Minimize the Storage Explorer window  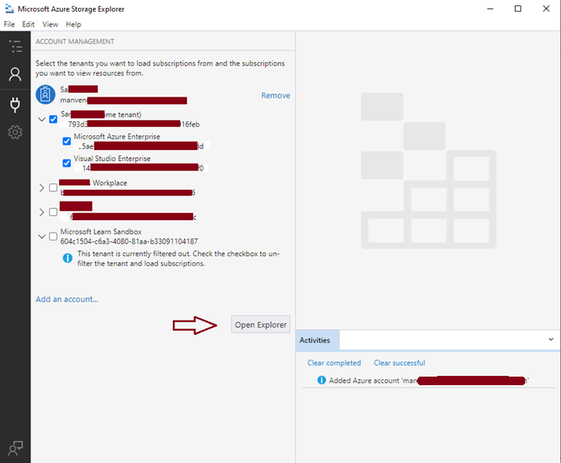490,9
